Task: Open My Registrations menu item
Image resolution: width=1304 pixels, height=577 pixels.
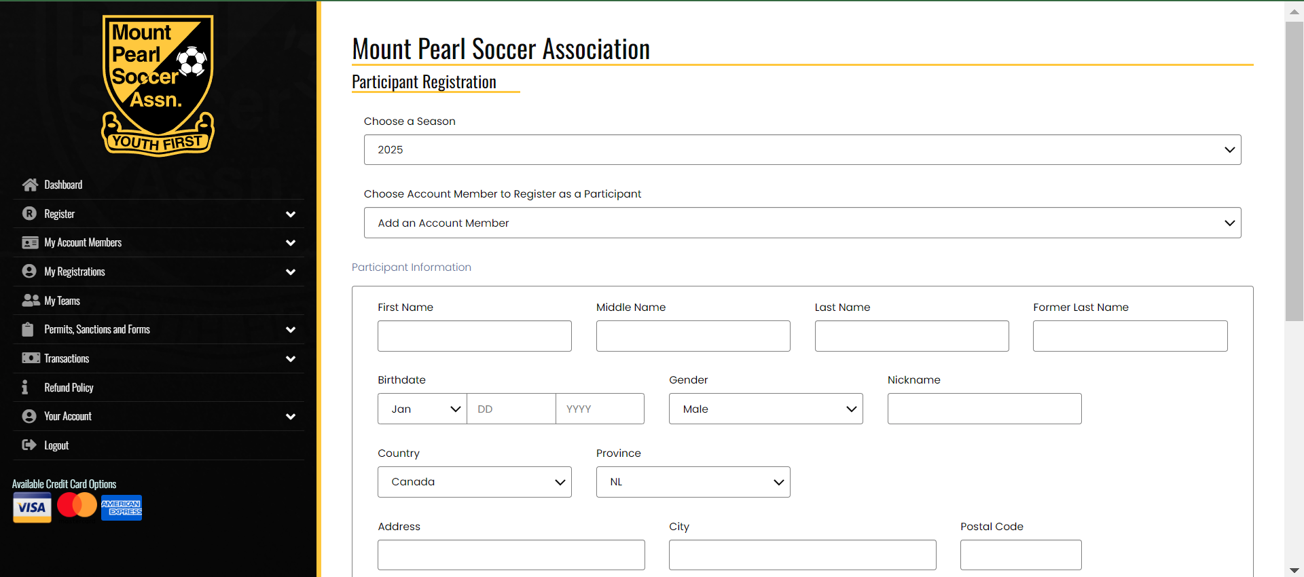Action: 158,272
